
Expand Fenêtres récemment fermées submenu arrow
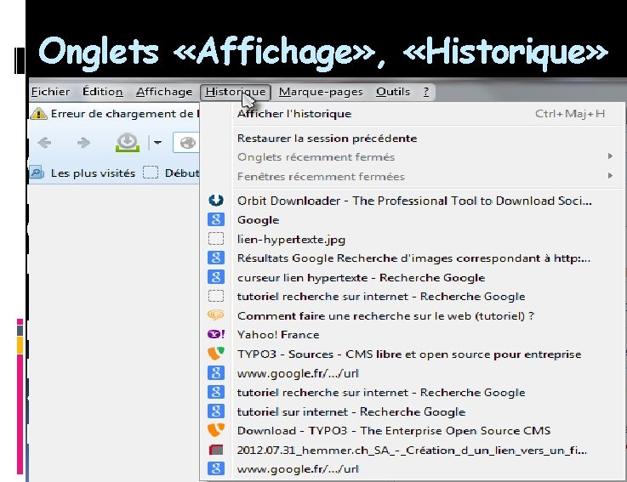click(x=610, y=175)
